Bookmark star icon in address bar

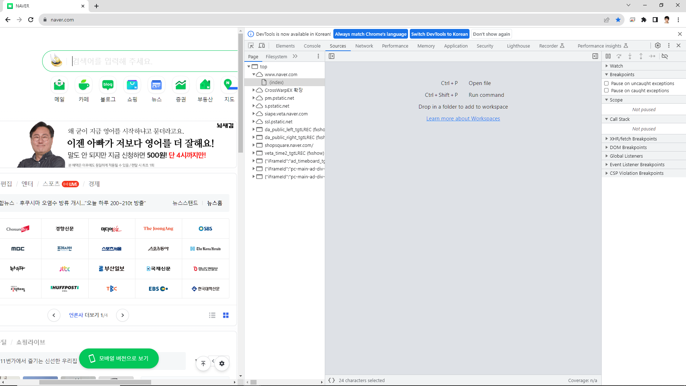[x=618, y=20]
